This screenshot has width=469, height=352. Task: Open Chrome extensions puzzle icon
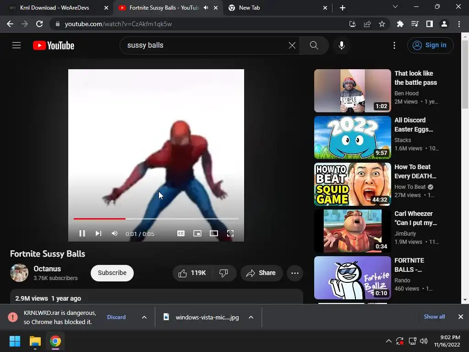pyautogui.click(x=400, y=24)
